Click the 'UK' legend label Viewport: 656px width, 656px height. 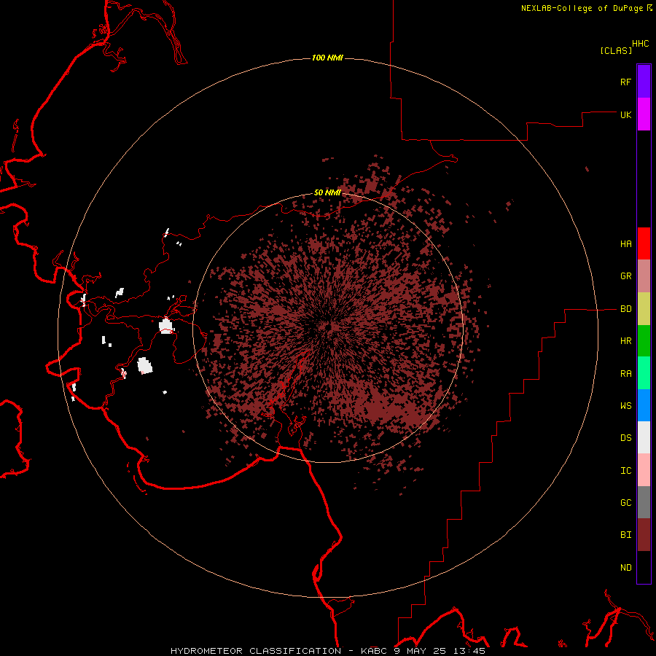click(x=625, y=114)
